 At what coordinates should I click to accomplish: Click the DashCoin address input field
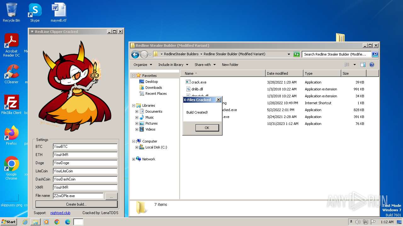(85, 179)
